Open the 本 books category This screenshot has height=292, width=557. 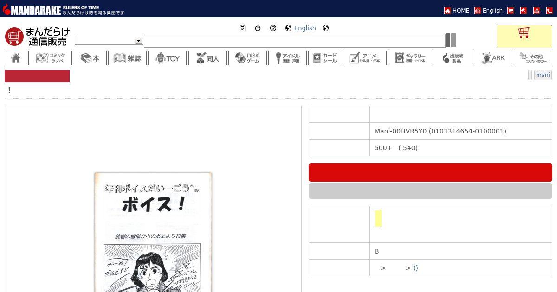[x=90, y=58]
